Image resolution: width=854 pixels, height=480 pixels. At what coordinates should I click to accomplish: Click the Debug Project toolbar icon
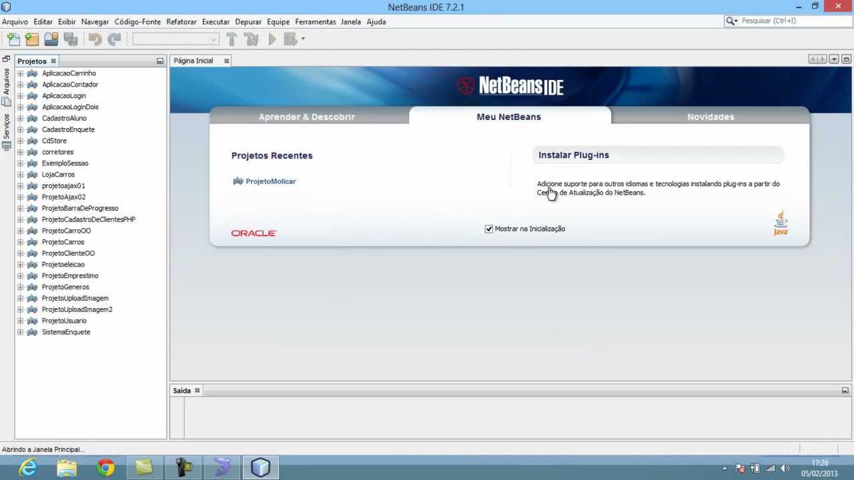tap(290, 39)
